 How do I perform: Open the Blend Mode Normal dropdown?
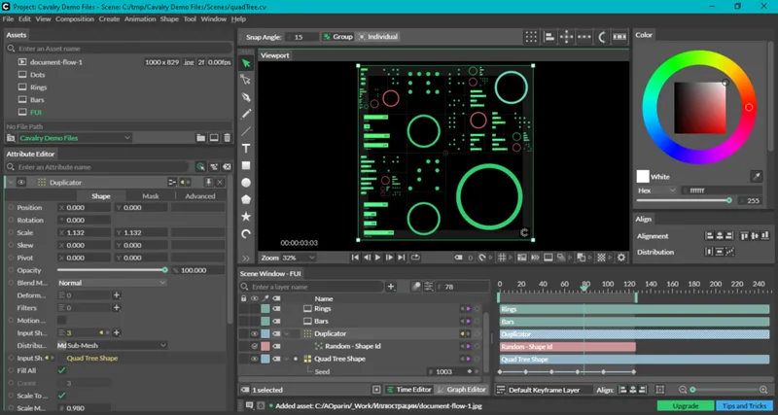coord(112,283)
